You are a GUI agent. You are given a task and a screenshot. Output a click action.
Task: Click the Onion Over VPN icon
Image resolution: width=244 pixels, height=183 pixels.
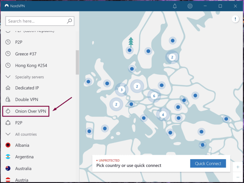[x=8, y=111]
